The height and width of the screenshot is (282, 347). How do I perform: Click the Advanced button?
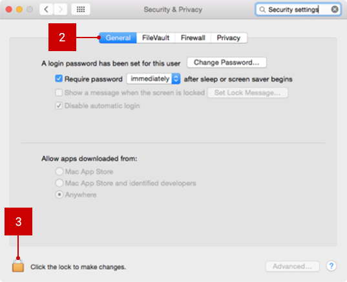[292, 266]
